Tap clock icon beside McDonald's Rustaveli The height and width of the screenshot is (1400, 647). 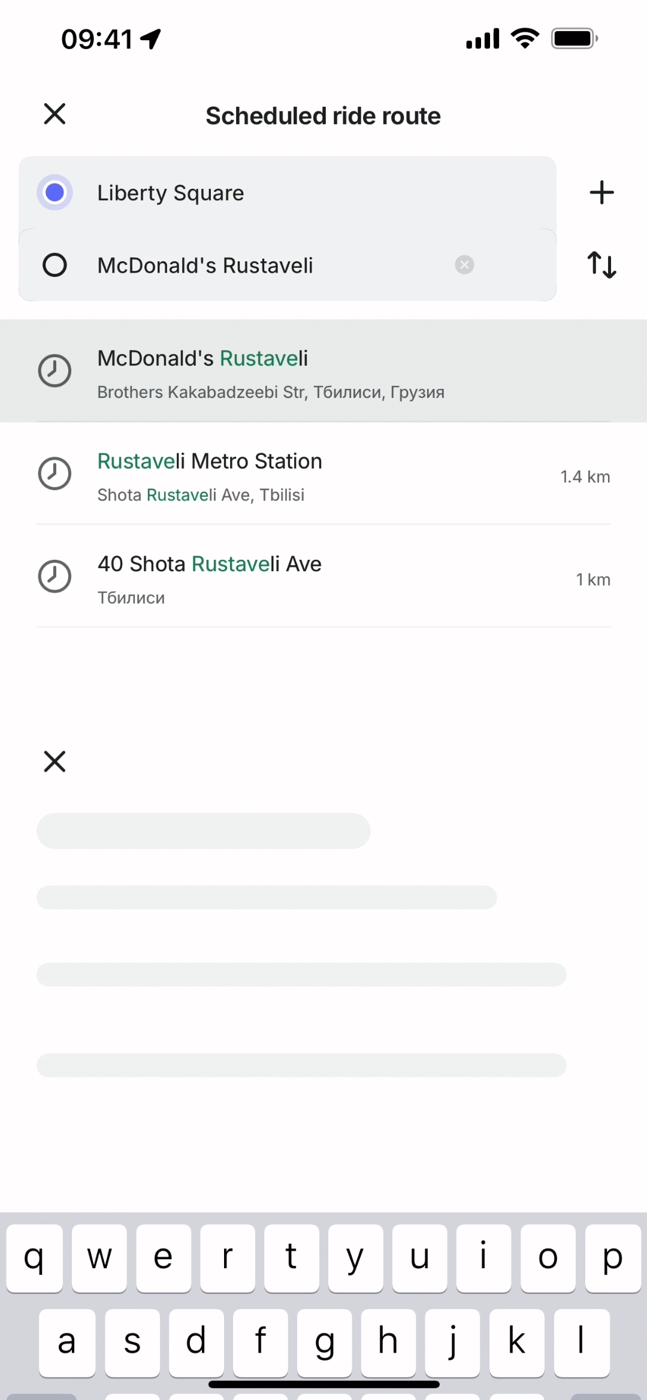click(55, 371)
